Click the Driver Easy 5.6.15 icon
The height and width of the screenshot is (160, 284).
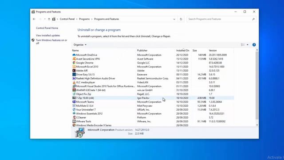(74, 74)
